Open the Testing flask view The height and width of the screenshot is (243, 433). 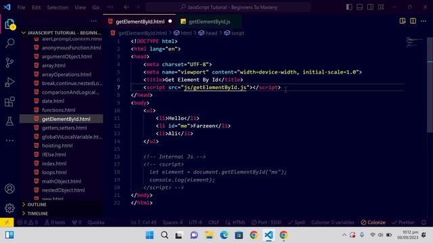[9, 122]
